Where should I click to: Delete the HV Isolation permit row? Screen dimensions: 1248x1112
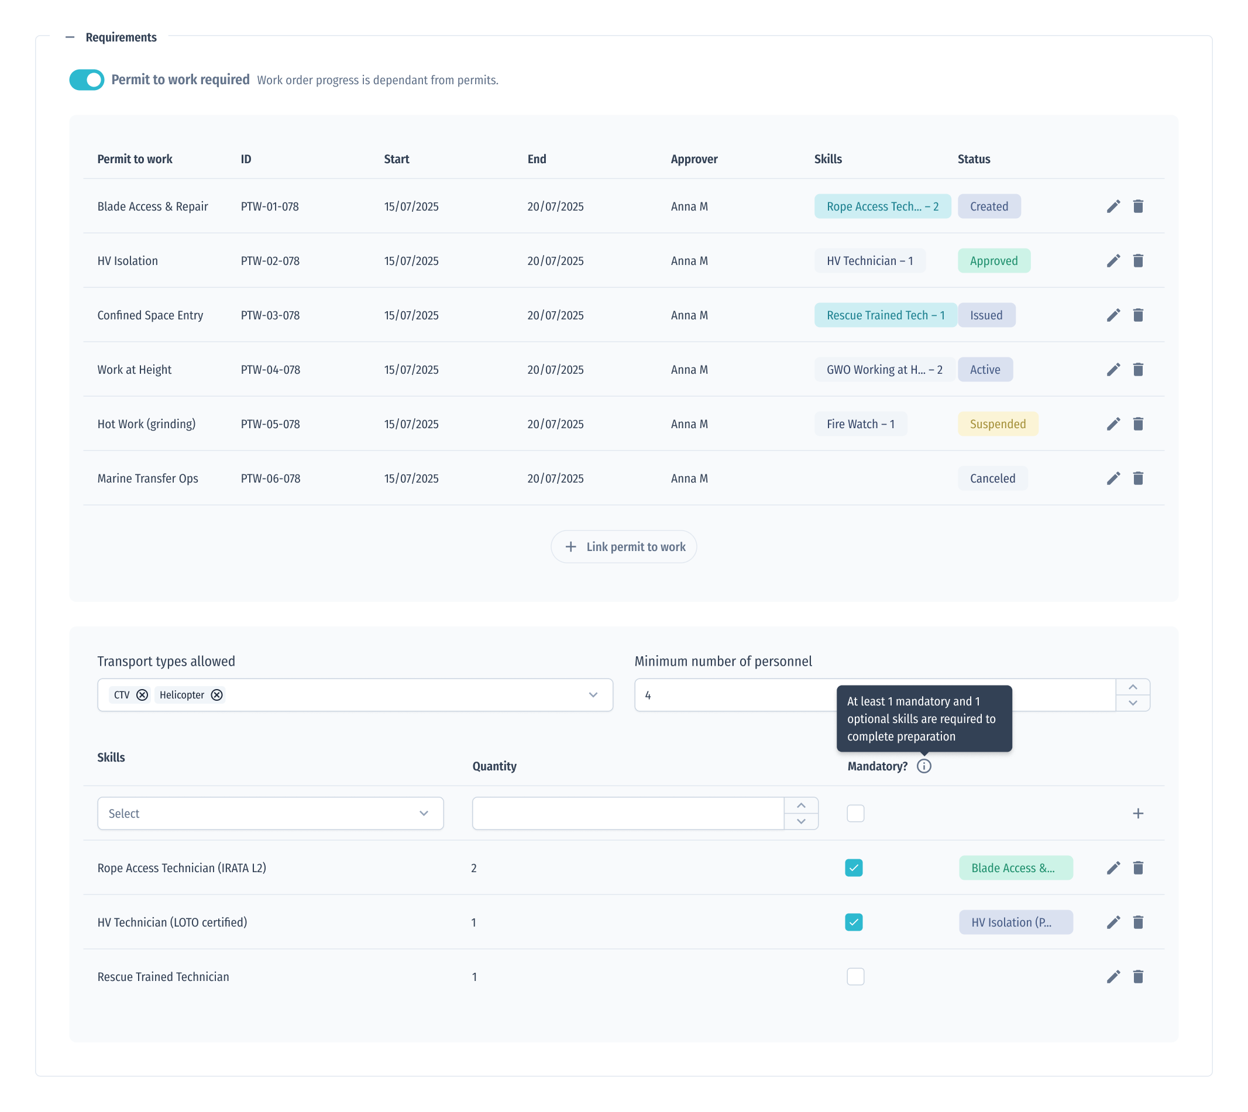(1137, 261)
